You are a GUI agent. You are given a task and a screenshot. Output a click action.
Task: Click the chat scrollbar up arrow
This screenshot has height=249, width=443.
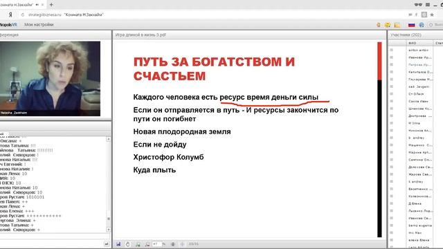click(108, 139)
